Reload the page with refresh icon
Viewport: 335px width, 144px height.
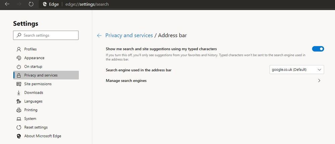point(31,4)
